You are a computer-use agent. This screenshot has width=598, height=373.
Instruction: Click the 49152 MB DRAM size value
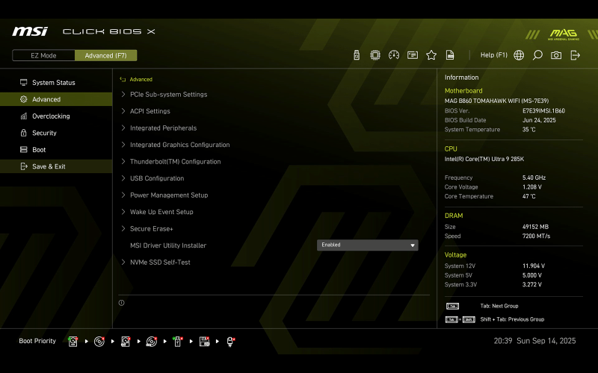(x=535, y=227)
